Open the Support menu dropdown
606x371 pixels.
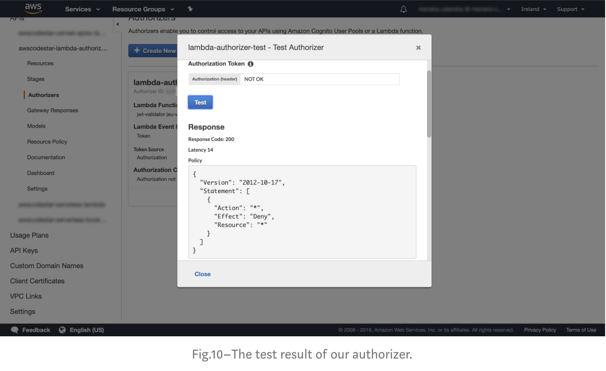coord(570,9)
